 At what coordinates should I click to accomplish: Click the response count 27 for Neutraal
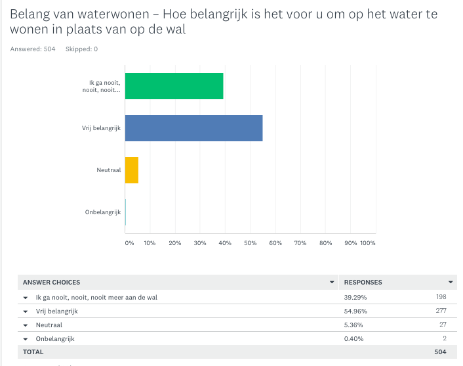442,325
